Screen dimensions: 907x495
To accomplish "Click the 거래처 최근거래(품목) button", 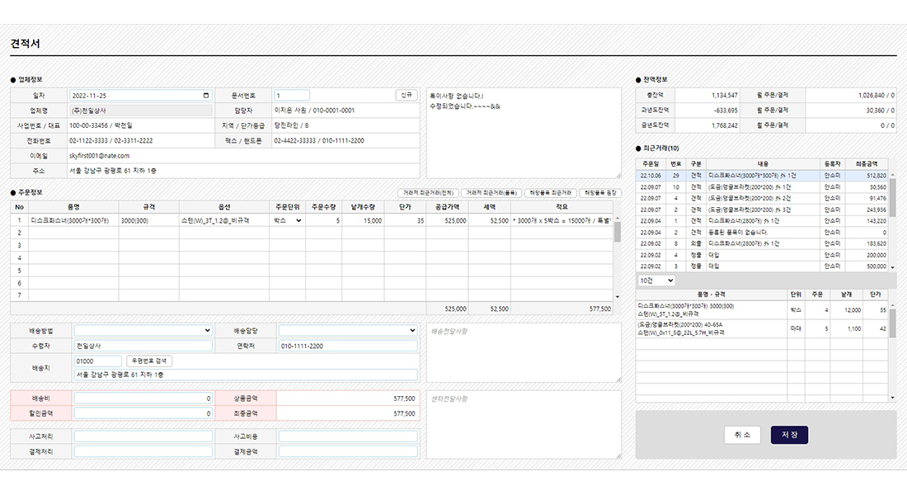I will [491, 193].
